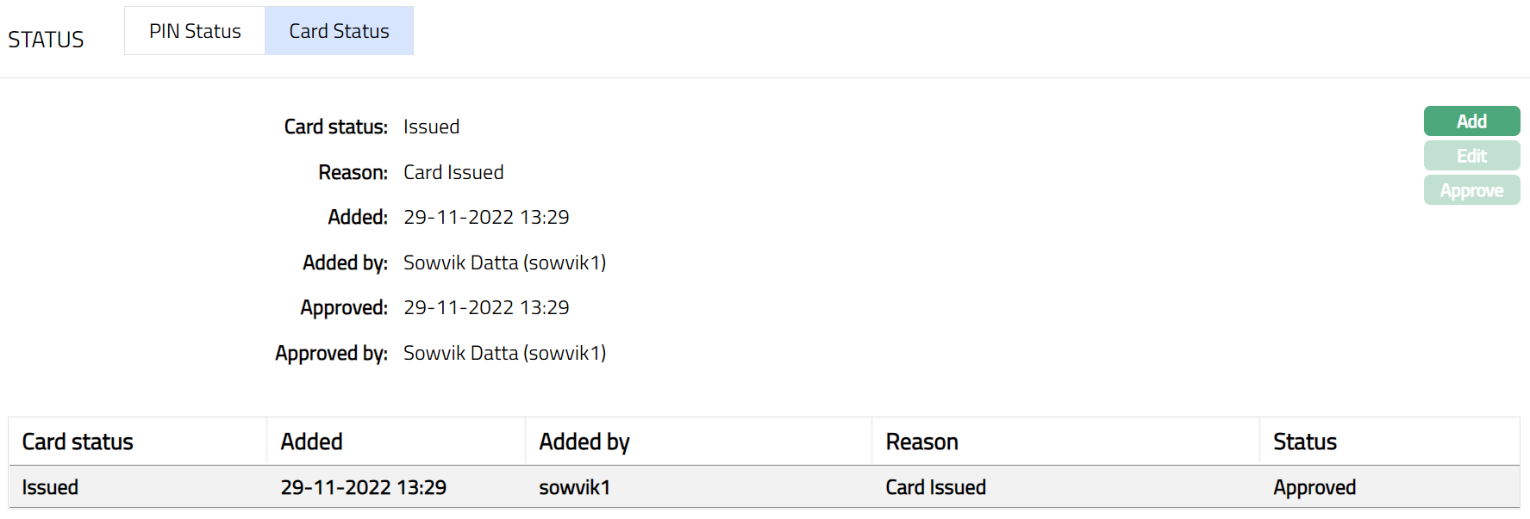This screenshot has width=1530, height=519.
Task: Click the Card status value Issued in details
Action: [x=431, y=127]
